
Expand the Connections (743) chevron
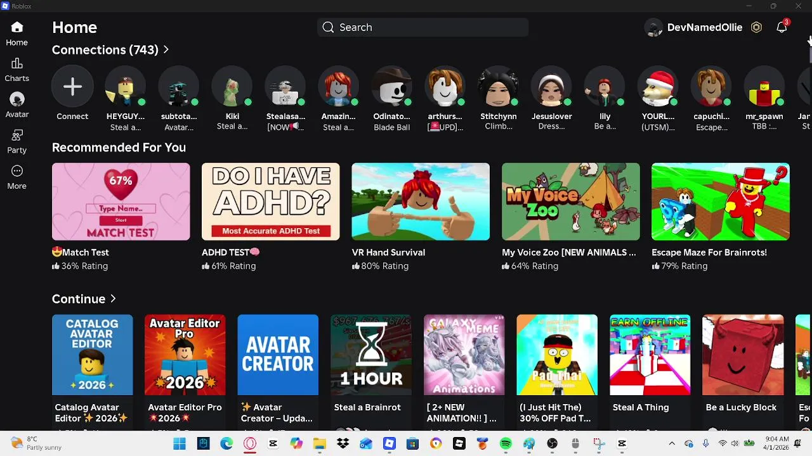[166, 49]
